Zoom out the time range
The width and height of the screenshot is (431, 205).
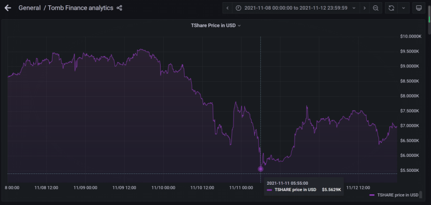[x=375, y=8]
